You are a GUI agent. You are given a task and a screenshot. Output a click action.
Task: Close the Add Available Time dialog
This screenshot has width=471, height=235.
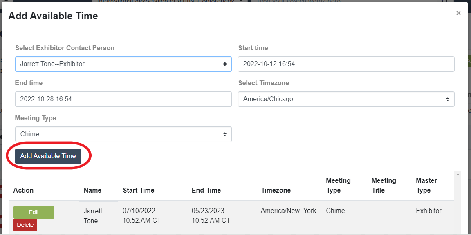(458, 13)
